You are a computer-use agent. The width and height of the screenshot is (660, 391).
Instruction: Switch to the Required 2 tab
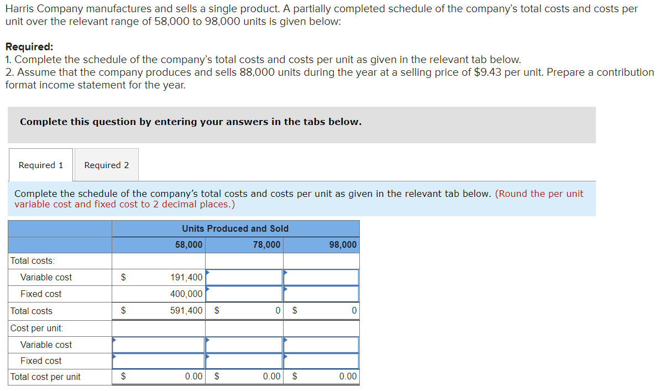(106, 165)
